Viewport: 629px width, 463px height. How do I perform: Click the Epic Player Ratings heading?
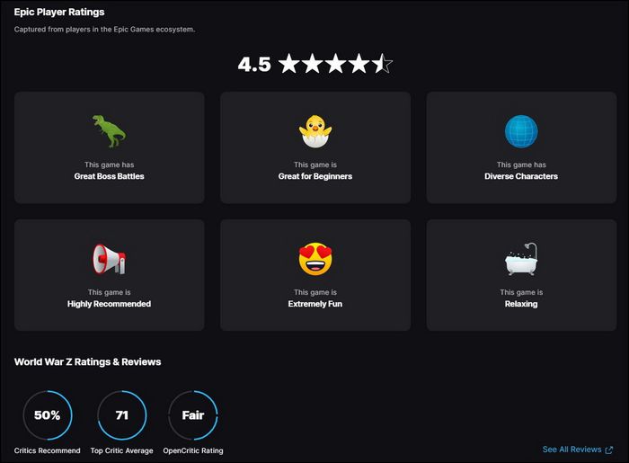coord(59,12)
